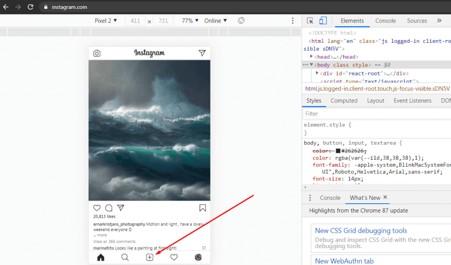Open the Online throttling dropdown

[x=215, y=21]
